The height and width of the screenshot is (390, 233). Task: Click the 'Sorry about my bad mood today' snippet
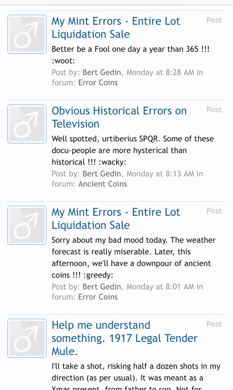[133, 257]
